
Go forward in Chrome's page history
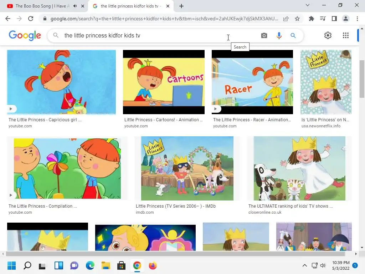tap(19, 19)
